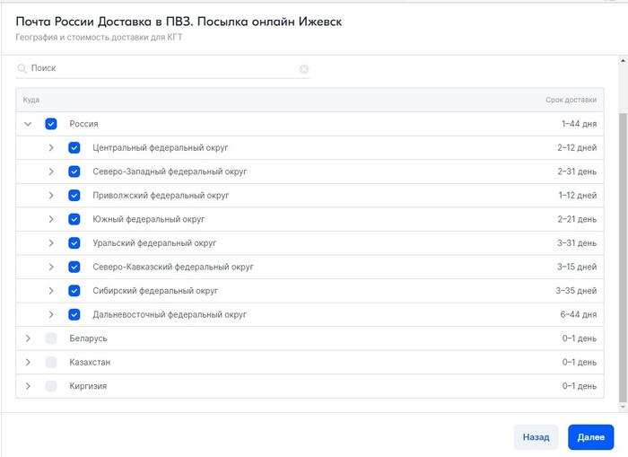Toggle the Сибирский федеральный округ checkbox

click(x=74, y=291)
